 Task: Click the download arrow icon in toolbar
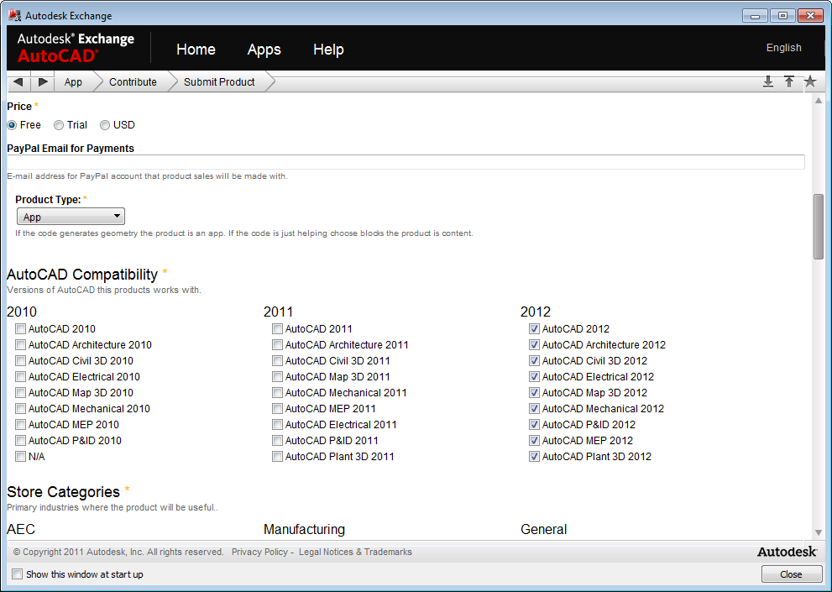767,81
